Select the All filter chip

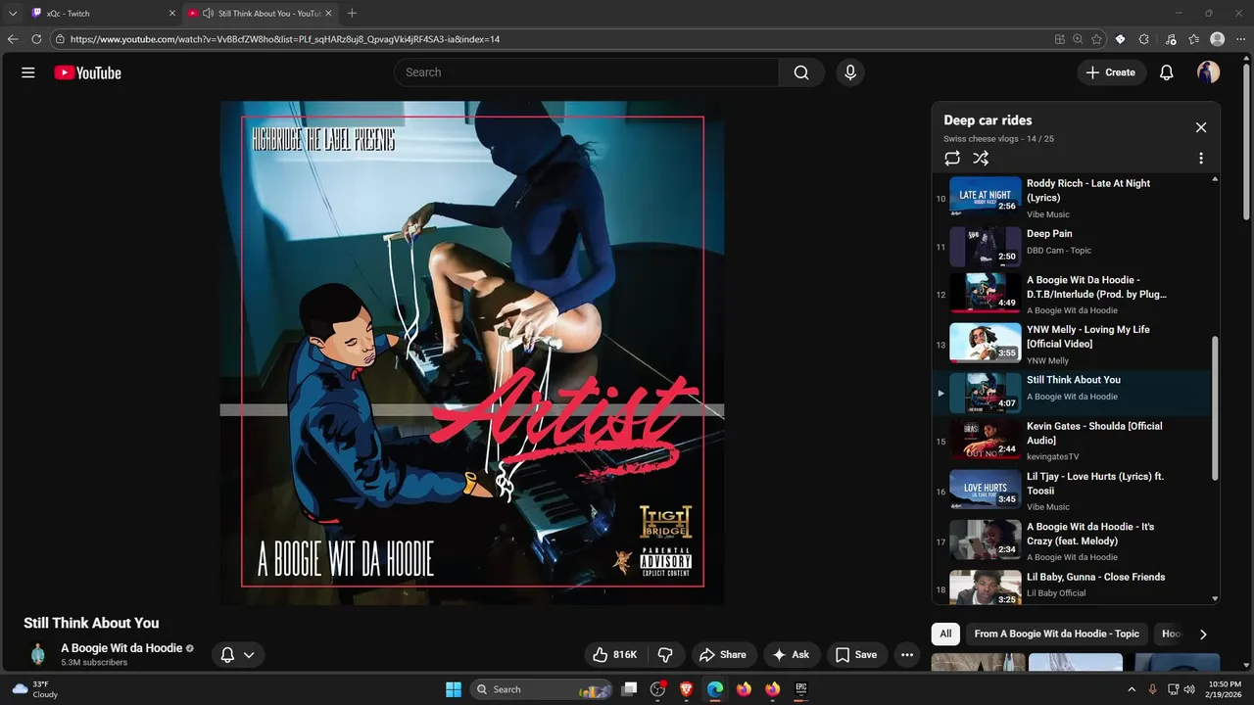click(945, 634)
